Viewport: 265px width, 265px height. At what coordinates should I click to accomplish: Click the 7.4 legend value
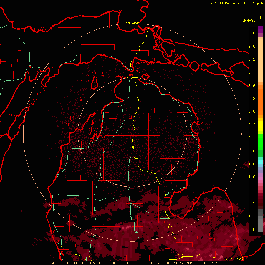252,72
